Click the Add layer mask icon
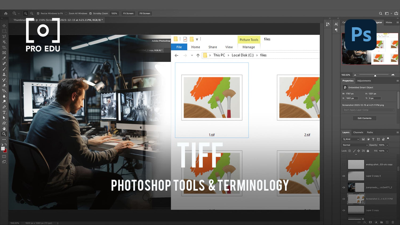This screenshot has height=225, width=400. click(x=370, y=222)
